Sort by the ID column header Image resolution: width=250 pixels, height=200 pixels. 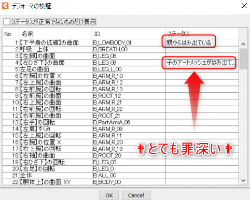[129, 34]
